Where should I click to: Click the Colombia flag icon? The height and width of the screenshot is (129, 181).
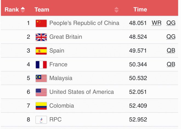click(41, 106)
